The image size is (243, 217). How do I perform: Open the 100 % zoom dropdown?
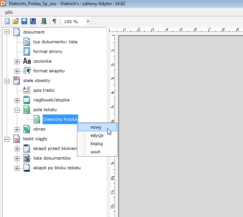point(88,22)
